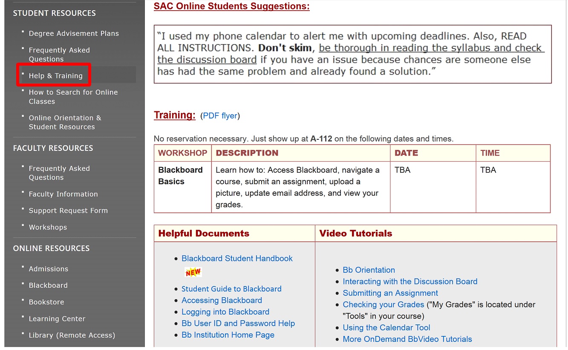
Task: Click Student Guide to Blackboard
Action: (x=231, y=289)
